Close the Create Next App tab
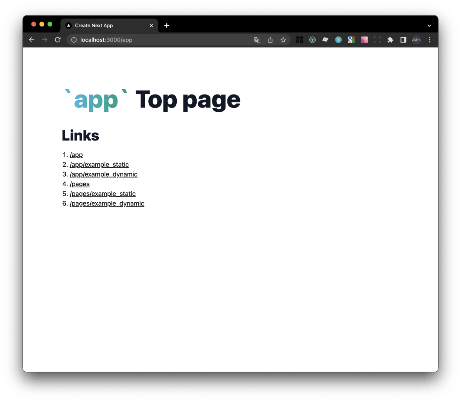This screenshot has height=402, width=461. (151, 26)
